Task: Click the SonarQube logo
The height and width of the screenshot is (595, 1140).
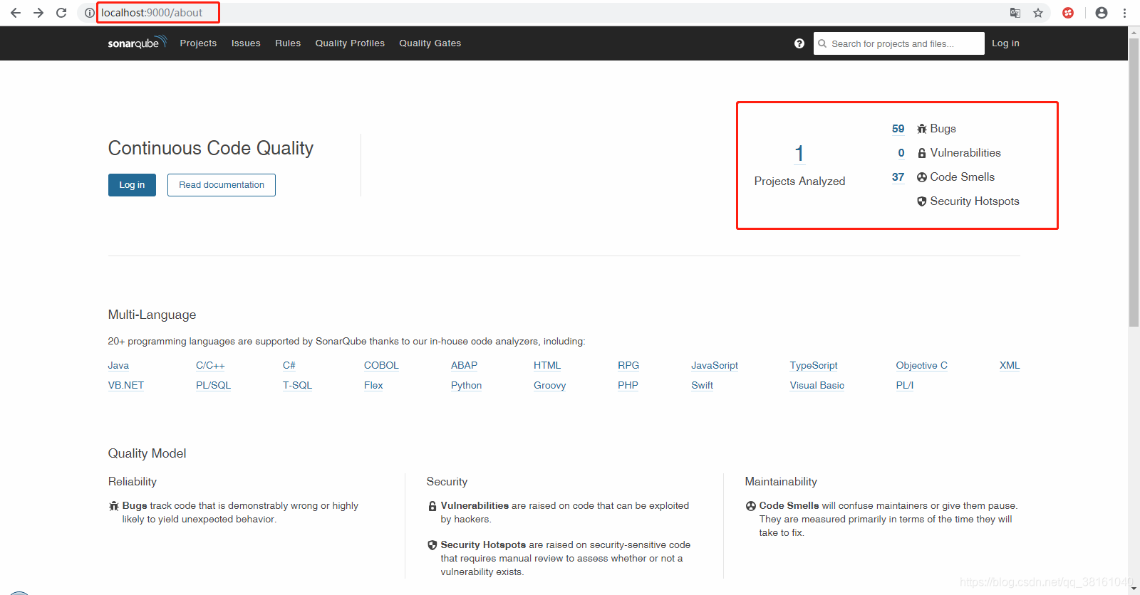Action: (x=137, y=43)
